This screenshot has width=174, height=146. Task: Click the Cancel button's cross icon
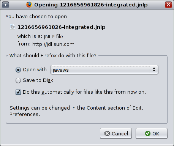107,133
